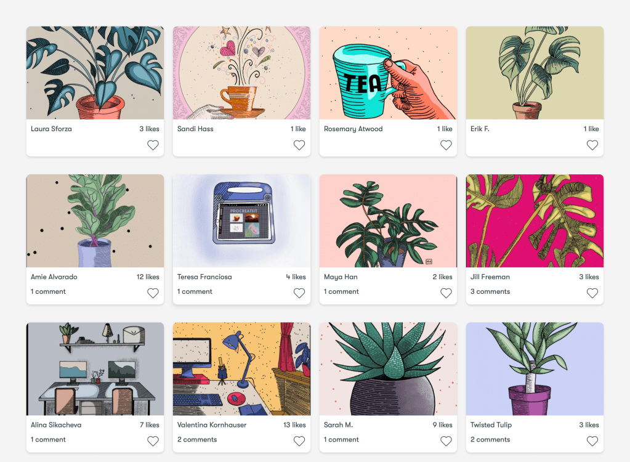Open Alina Sikacheva's workspace illustration thumbnail
This screenshot has height=462, width=630.
coord(95,369)
